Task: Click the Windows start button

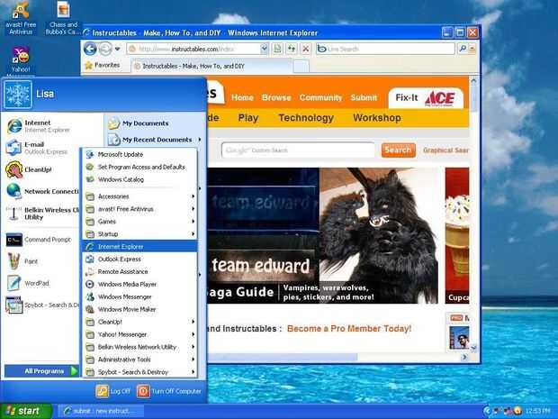Action: tap(25, 411)
